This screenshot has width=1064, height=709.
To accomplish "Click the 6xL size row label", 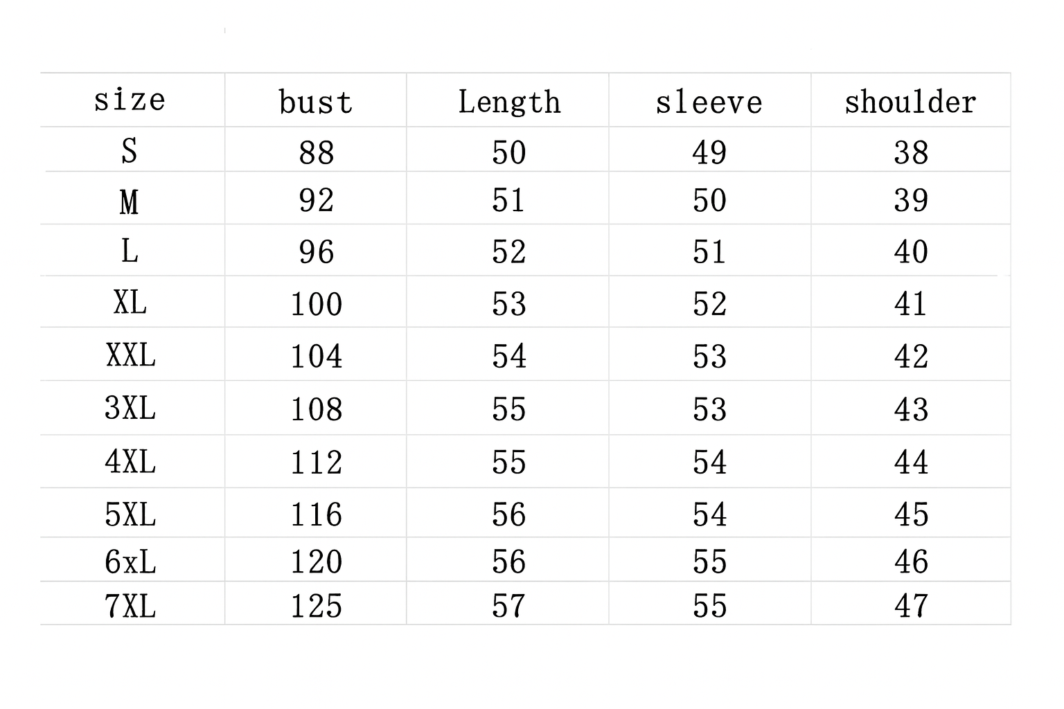I will (x=130, y=562).
